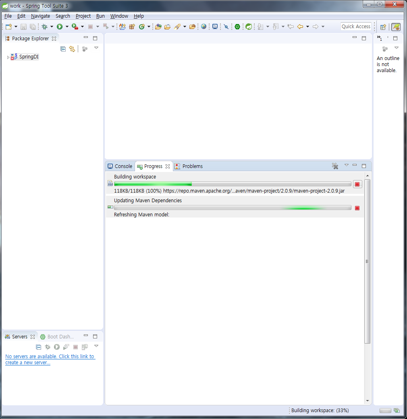Open the Run dropdown arrow
The height and width of the screenshot is (419, 407).
point(67,27)
